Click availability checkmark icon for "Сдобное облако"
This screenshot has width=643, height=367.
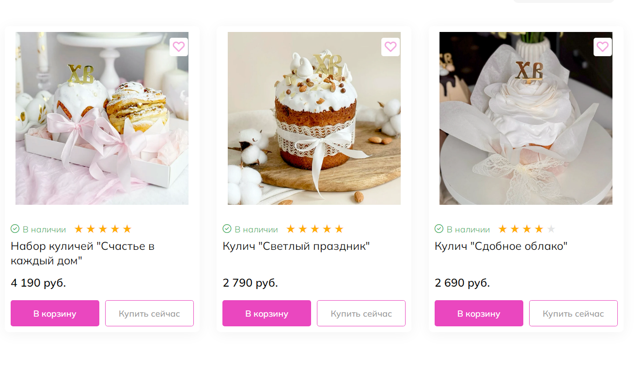(439, 229)
